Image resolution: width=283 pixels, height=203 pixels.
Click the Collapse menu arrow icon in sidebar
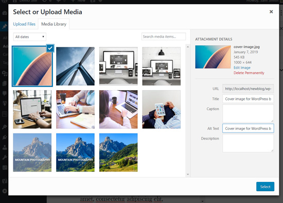(5, 191)
